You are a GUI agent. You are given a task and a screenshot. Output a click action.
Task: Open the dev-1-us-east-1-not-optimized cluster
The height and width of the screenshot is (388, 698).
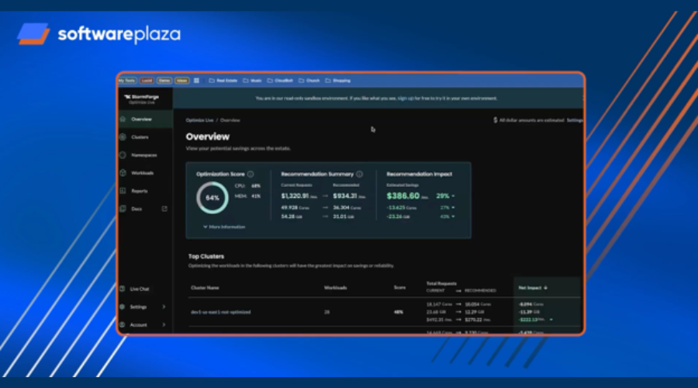click(220, 311)
